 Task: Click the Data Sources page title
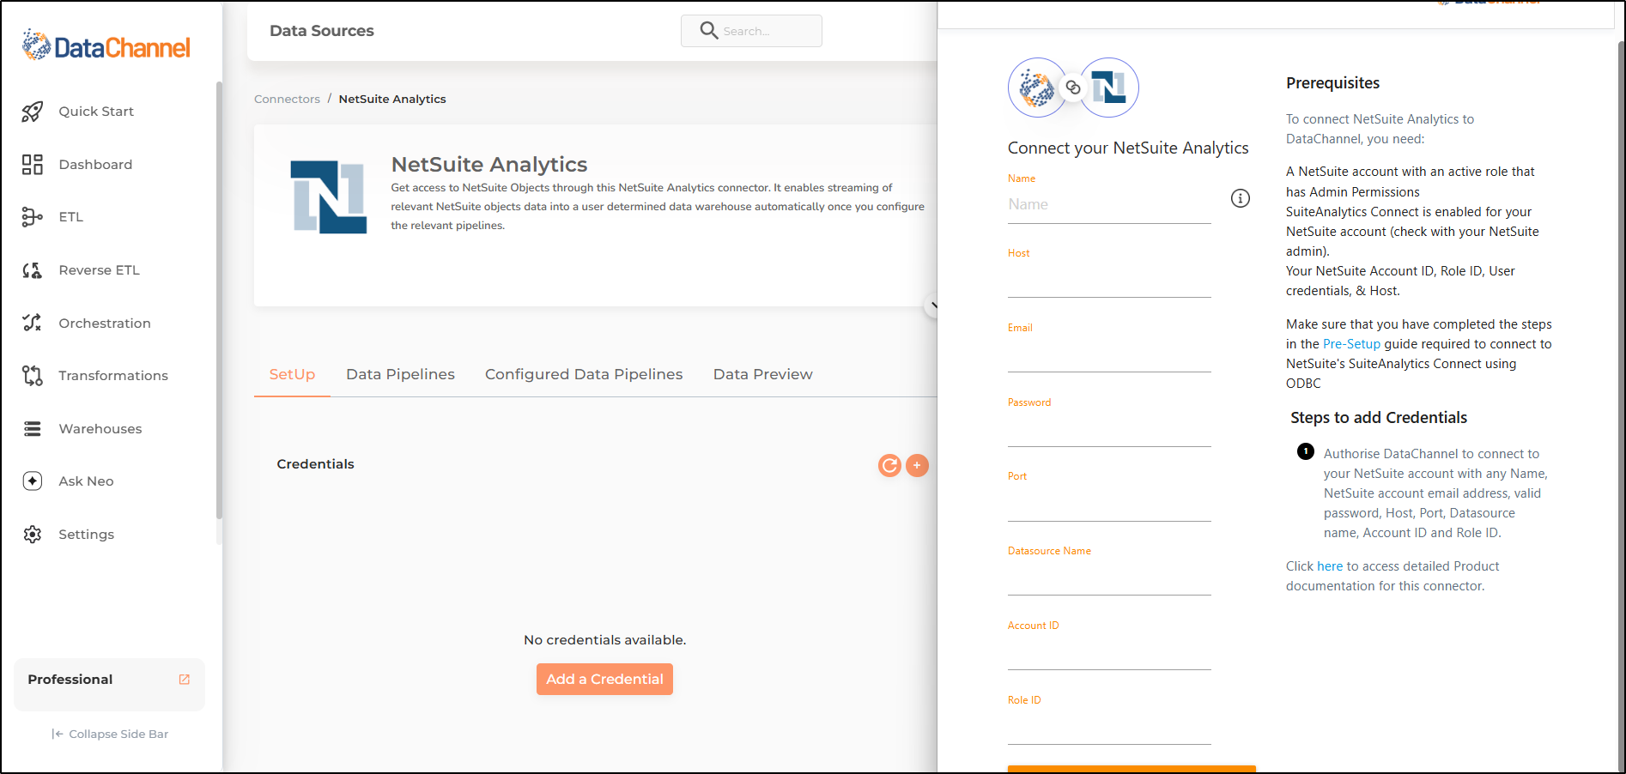tap(322, 31)
